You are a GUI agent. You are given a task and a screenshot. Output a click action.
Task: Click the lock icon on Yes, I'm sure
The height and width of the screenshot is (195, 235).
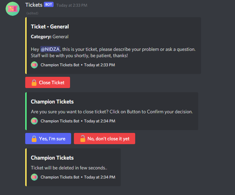34,139
